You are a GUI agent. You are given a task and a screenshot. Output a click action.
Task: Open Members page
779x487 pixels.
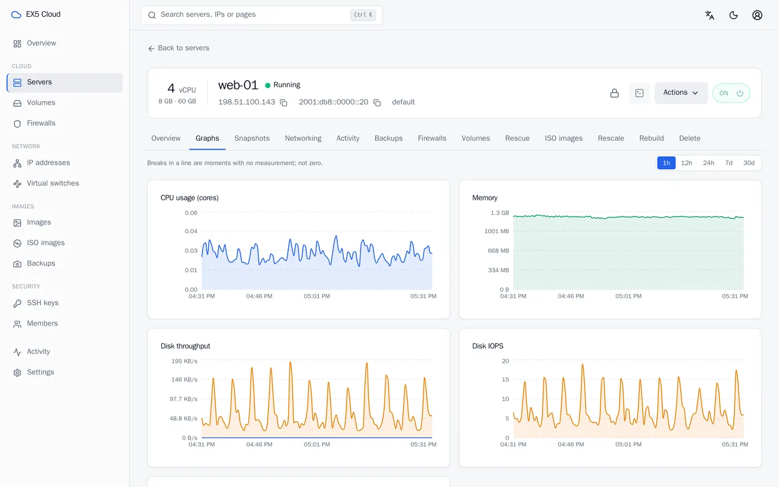tap(65, 324)
